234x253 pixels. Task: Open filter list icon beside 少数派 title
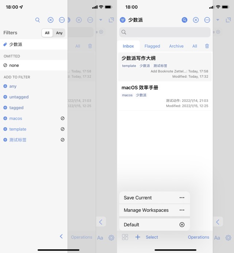tap(123, 20)
